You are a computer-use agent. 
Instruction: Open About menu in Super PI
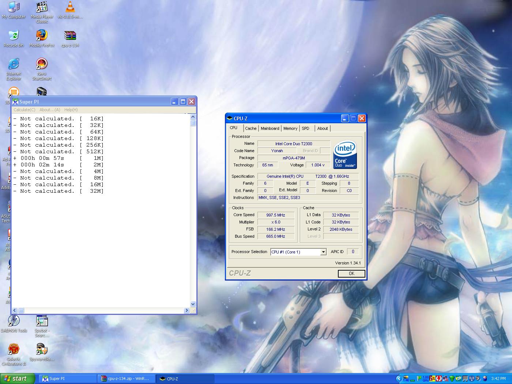(50, 110)
